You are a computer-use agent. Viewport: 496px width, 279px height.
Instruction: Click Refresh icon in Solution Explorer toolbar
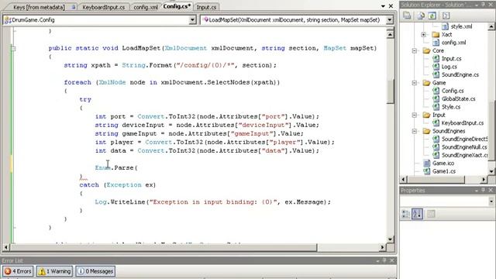coord(432,15)
